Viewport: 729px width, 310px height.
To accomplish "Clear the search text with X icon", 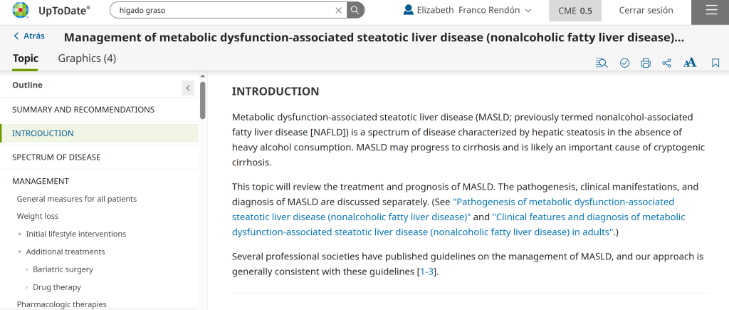I will click(x=339, y=10).
